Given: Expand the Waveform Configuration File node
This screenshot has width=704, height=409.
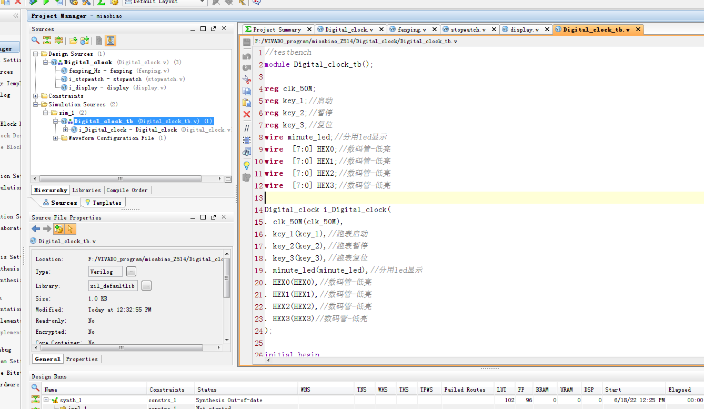Looking at the screenshot, I should [x=56, y=138].
